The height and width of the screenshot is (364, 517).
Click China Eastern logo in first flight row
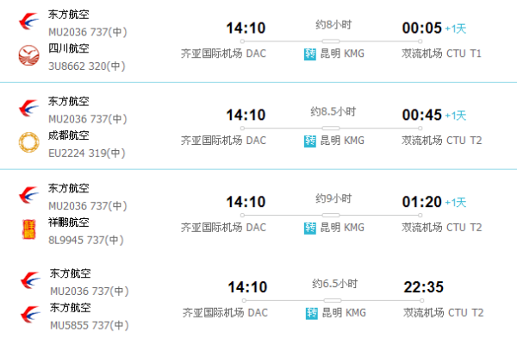pos(28,22)
